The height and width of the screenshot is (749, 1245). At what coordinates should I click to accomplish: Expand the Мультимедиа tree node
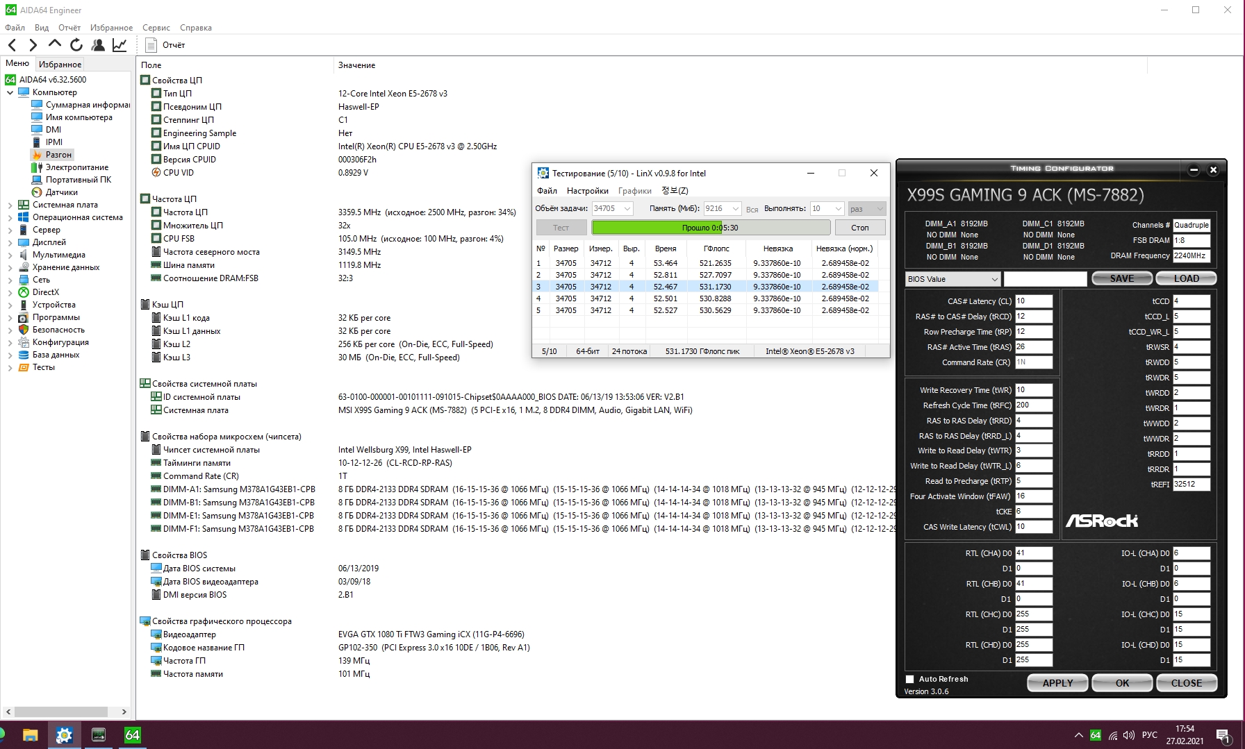10,255
